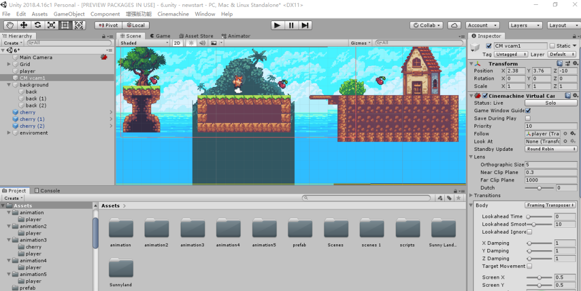Image resolution: width=581 pixels, height=291 pixels.
Task: Click the Pivot toggle button
Action: (109, 25)
